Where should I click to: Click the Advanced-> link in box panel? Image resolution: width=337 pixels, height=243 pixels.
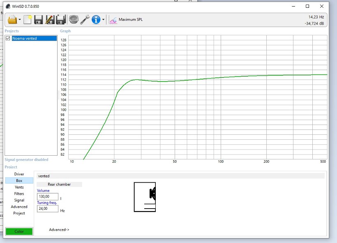click(x=59, y=230)
